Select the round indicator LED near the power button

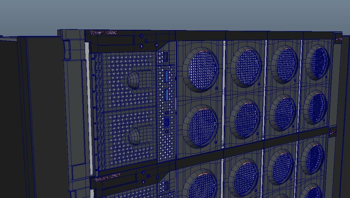point(146,40)
